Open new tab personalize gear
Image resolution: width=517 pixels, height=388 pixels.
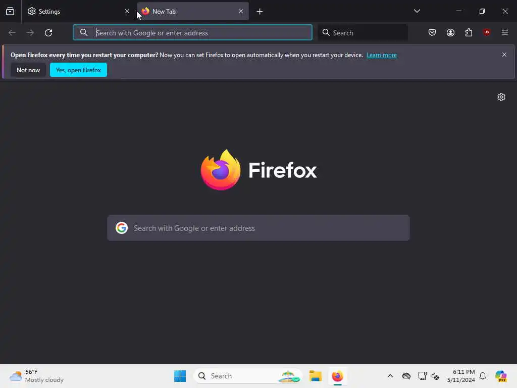tap(501, 97)
